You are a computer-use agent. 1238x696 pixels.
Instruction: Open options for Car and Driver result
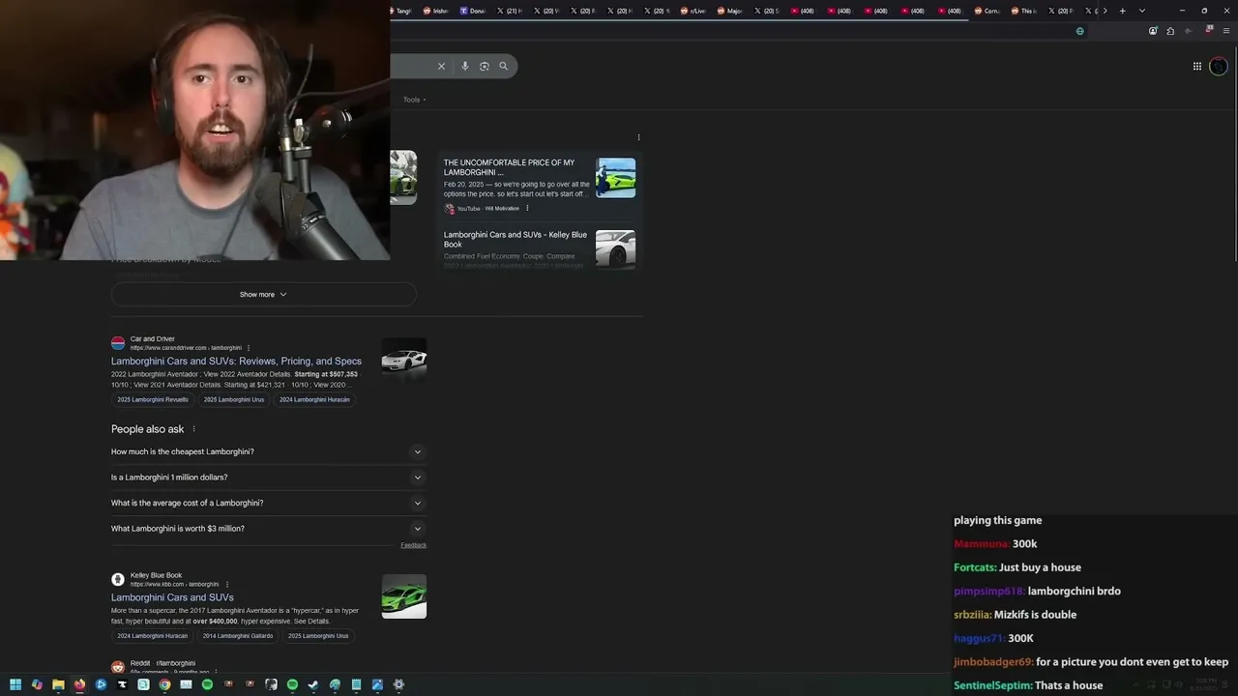click(249, 348)
